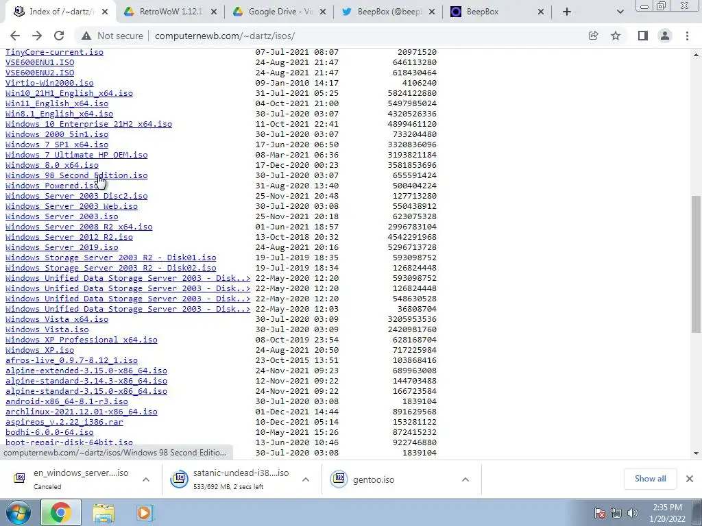Close the RetroWoW 1.12.1 tab

[214, 12]
